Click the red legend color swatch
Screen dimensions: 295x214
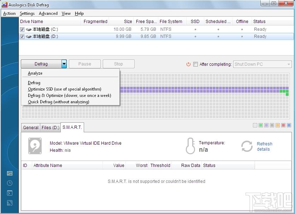(x=283, y=125)
